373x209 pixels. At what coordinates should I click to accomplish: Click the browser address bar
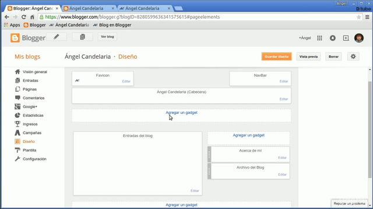pyautogui.click(x=200, y=17)
